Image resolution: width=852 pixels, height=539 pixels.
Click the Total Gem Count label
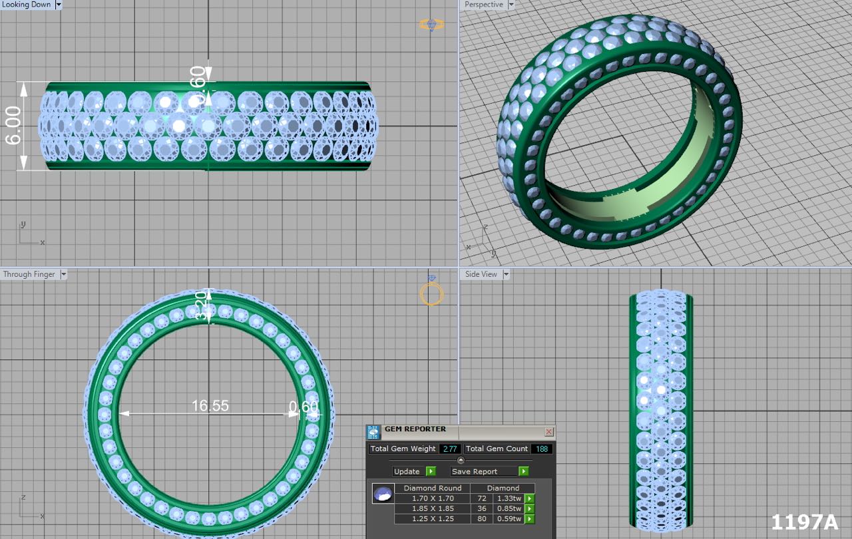click(x=497, y=449)
